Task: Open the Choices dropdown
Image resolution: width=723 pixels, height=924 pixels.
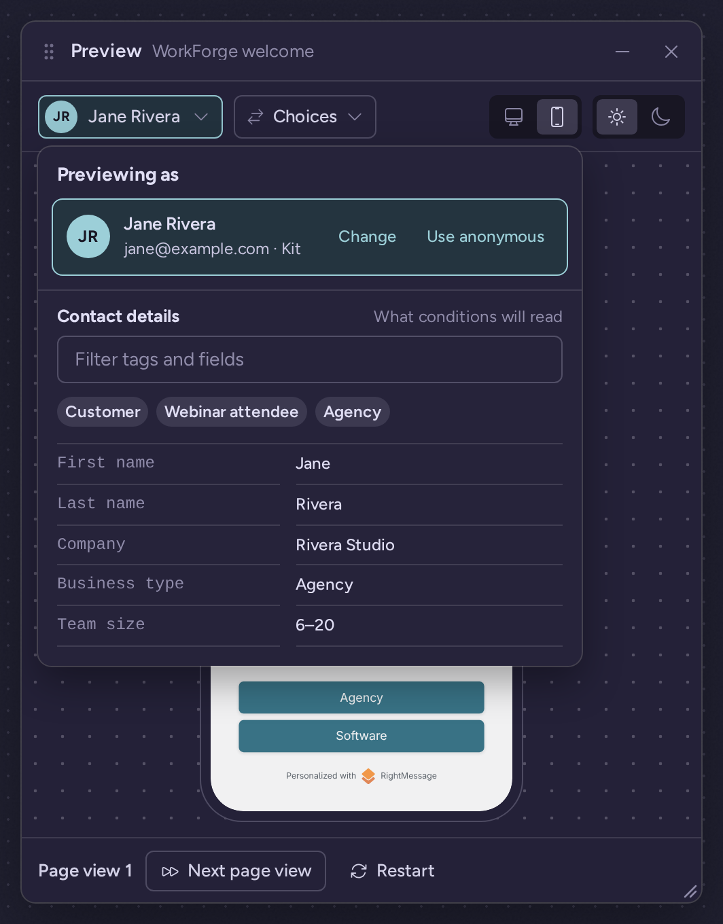Action: (305, 117)
